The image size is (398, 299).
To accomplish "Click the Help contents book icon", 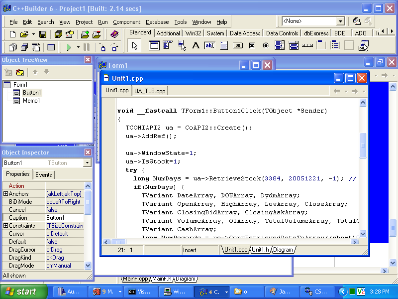I will pyautogui.click(x=114, y=34).
